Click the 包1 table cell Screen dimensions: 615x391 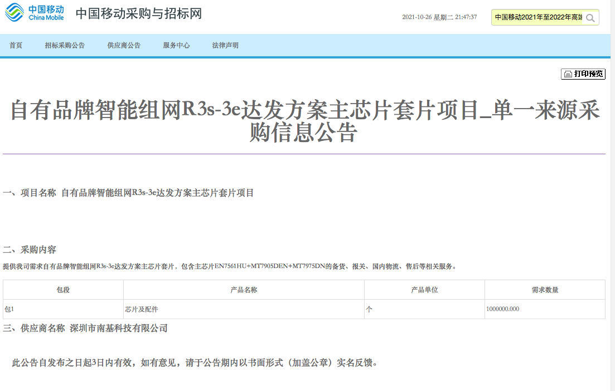63,309
